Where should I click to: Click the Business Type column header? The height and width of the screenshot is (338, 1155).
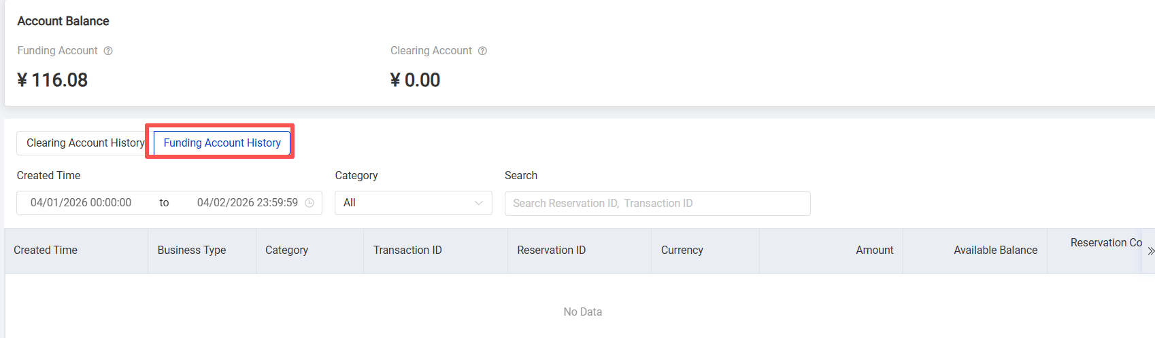click(x=192, y=250)
